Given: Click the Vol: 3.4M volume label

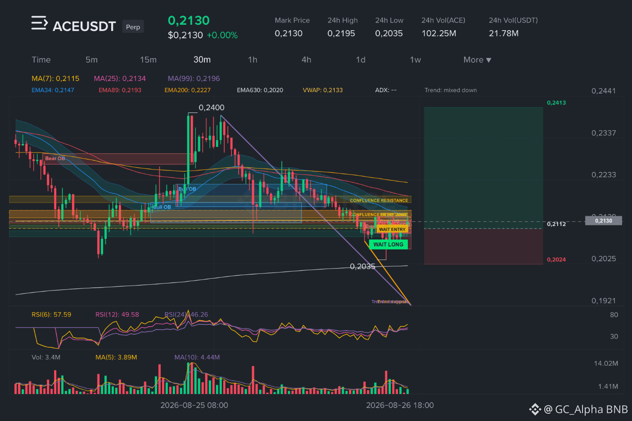Looking at the screenshot, I should click(46, 357).
